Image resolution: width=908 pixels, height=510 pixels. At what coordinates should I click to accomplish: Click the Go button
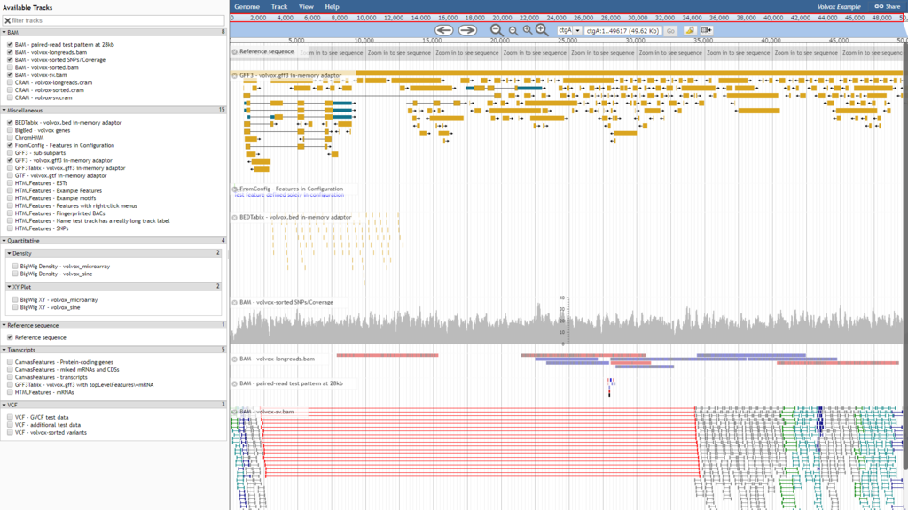click(x=670, y=31)
